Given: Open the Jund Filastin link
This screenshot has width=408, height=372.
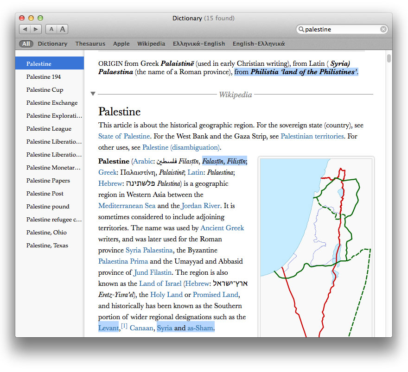Looking at the screenshot, I should (153, 272).
